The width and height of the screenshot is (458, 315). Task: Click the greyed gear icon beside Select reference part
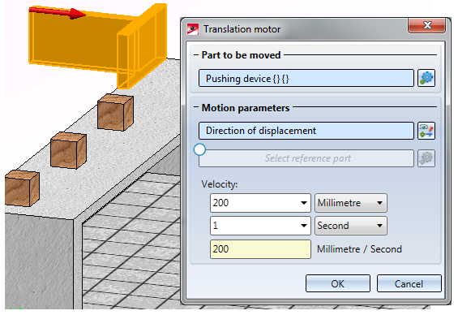coord(426,158)
